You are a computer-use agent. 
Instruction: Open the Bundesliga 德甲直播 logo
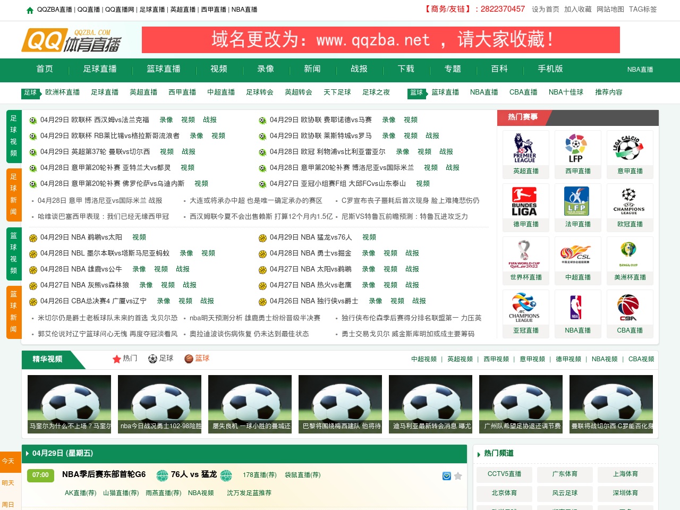click(x=525, y=201)
